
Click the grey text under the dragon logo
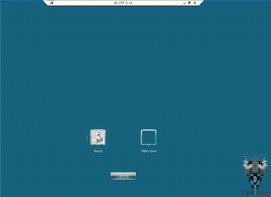pyautogui.click(x=251, y=192)
